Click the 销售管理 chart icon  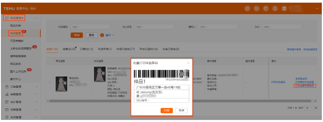coord(6,95)
